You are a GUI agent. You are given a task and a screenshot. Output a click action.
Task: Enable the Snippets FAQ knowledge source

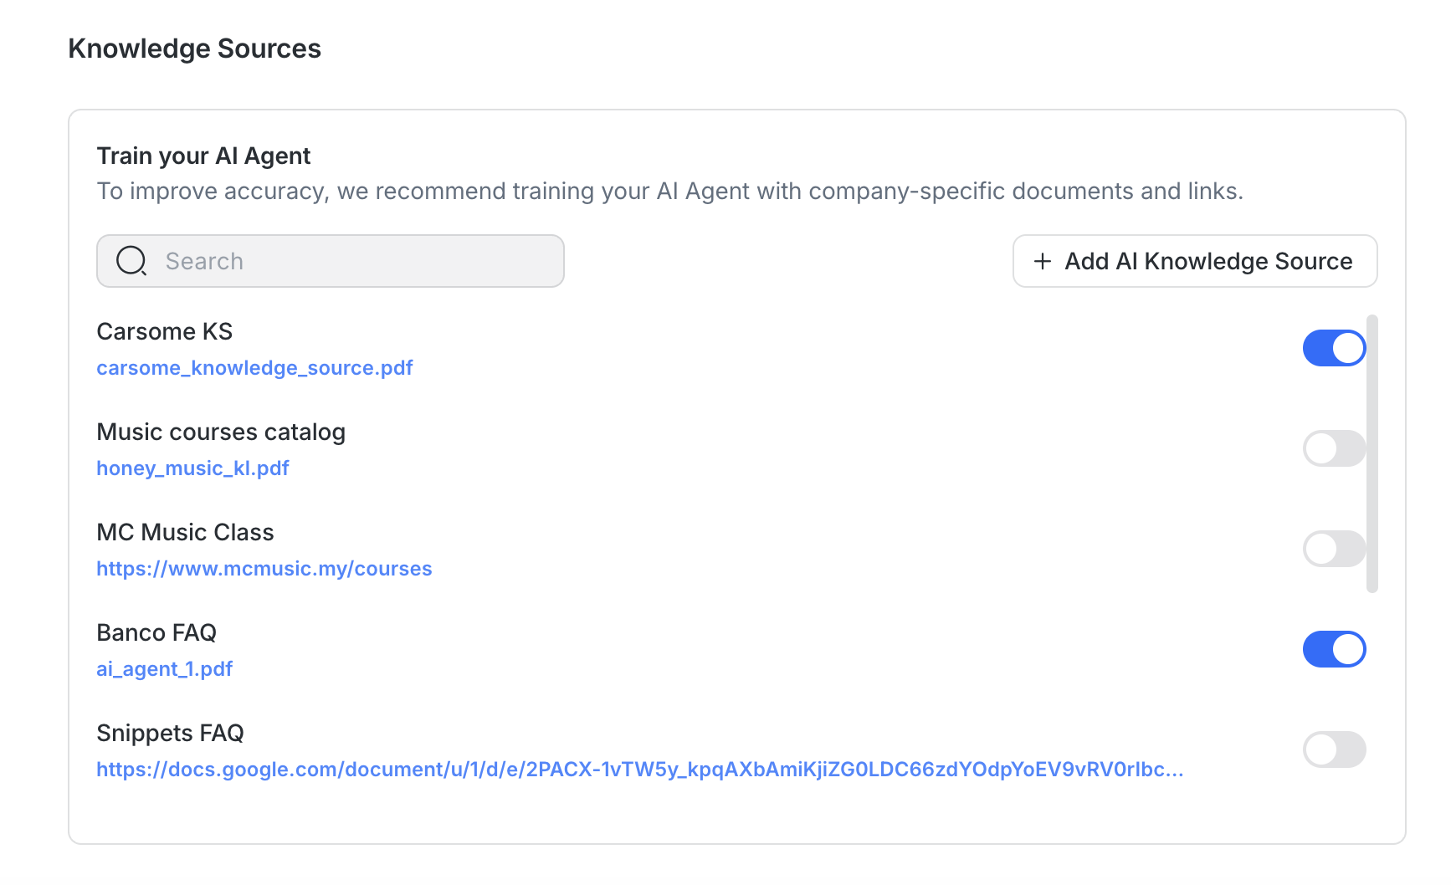coord(1333,749)
